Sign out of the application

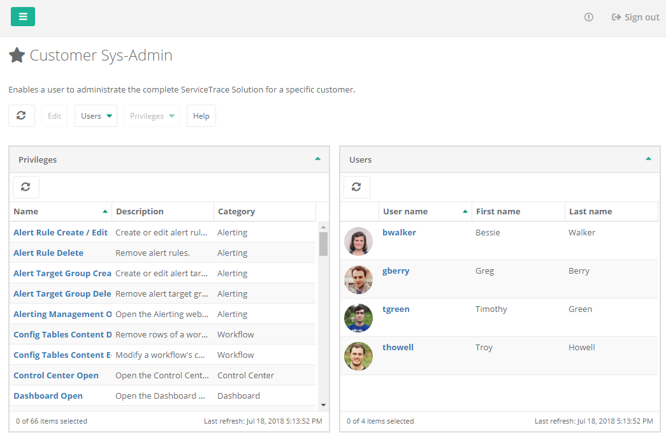coord(635,17)
